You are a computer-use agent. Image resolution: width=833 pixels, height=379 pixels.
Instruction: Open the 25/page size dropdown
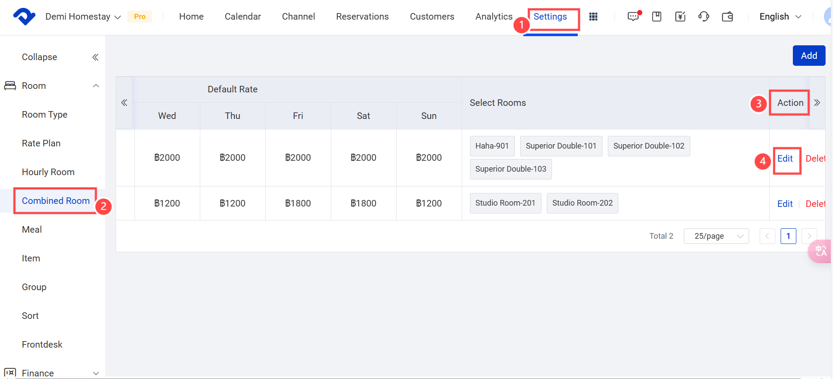(716, 236)
